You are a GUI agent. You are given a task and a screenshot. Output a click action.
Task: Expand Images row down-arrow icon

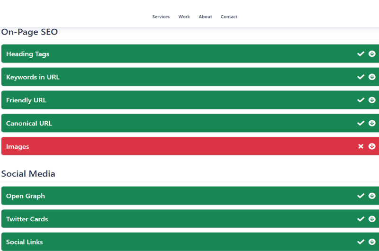pos(372,146)
